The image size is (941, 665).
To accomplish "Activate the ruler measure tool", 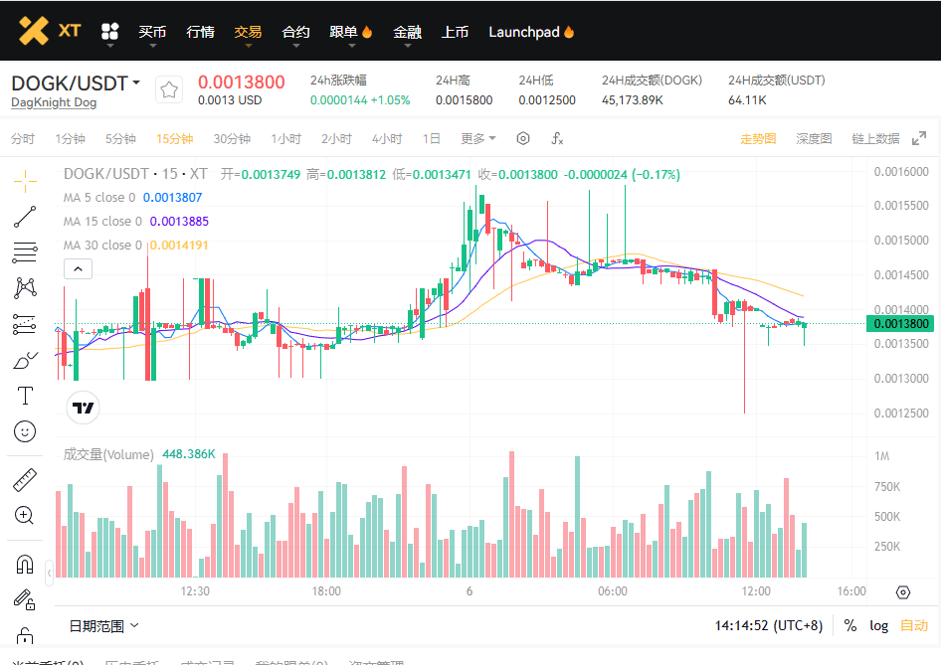I will [26, 480].
